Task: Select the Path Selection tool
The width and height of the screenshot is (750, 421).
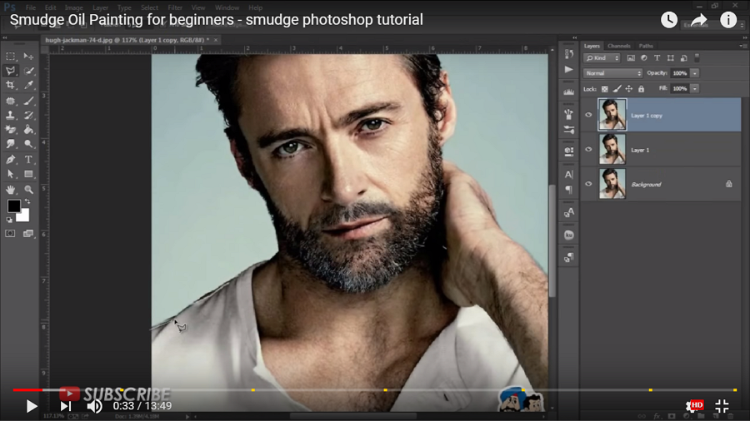Action: pyautogui.click(x=10, y=174)
